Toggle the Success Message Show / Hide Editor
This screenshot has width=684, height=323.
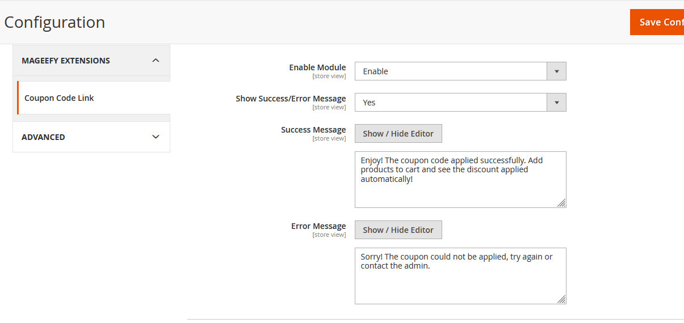(x=398, y=134)
